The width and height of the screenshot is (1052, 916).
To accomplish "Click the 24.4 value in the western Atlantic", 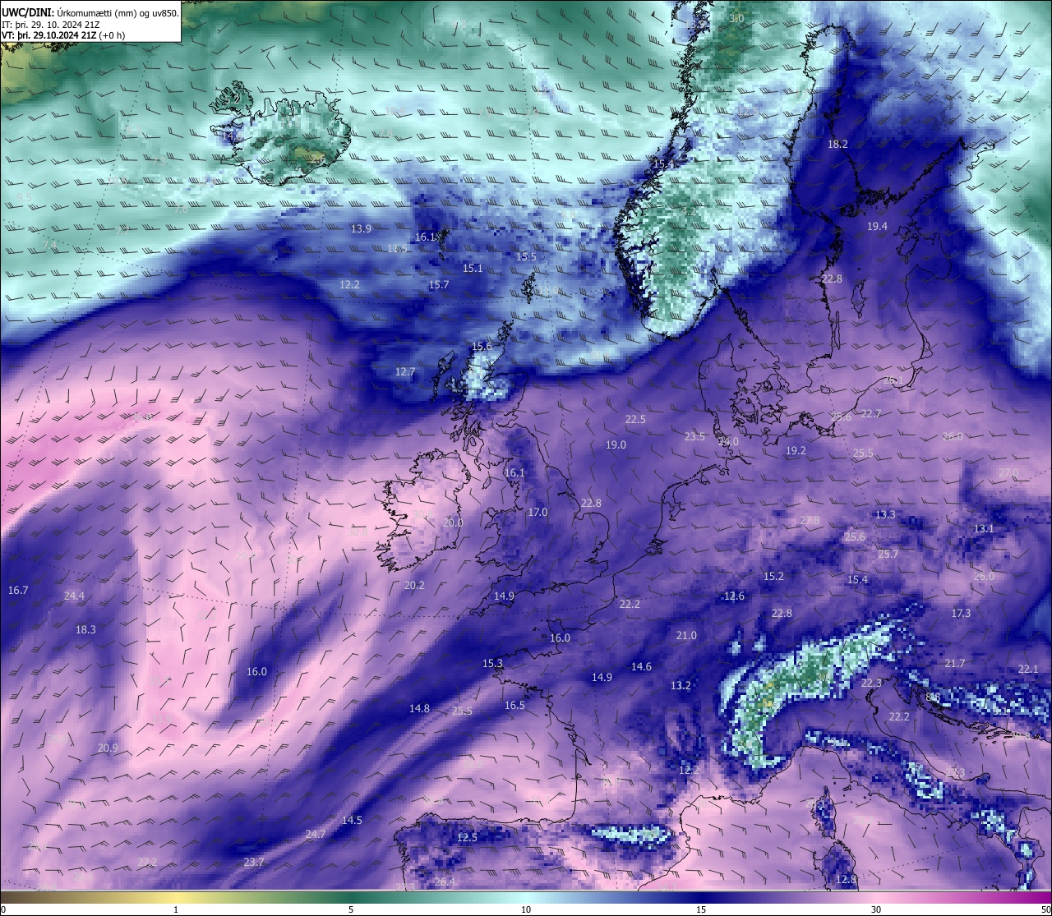I will [74, 596].
